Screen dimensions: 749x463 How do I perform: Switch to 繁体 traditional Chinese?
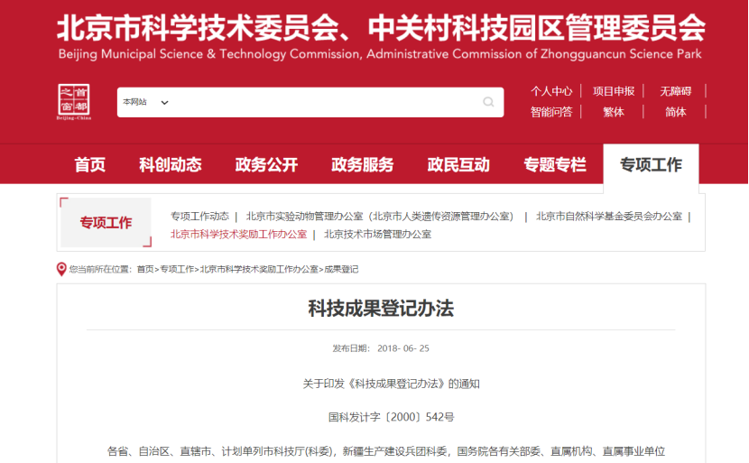(614, 112)
